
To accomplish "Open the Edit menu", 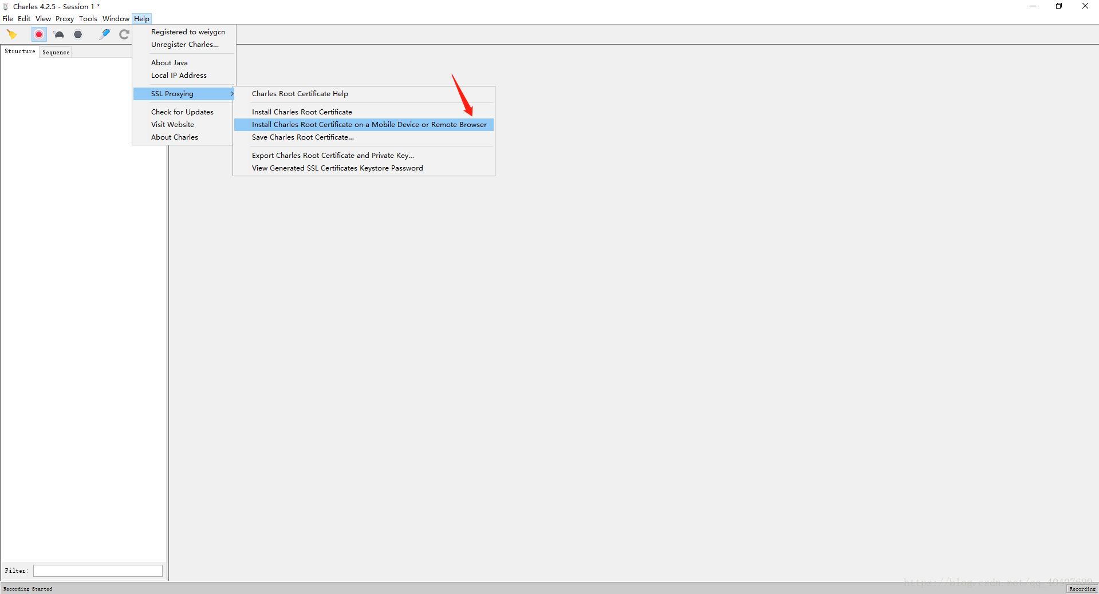I will (x=24, y=18).
